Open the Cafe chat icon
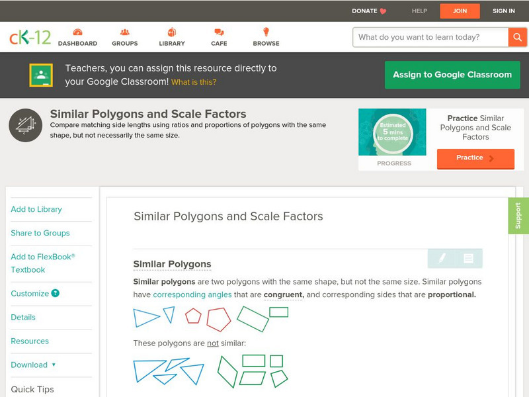Screen dimensions: 529x397 coord(219,32)
